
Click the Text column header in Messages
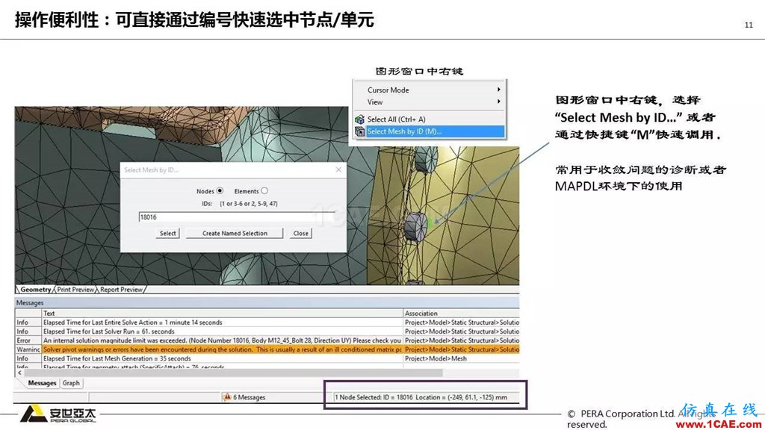(222, 313)
